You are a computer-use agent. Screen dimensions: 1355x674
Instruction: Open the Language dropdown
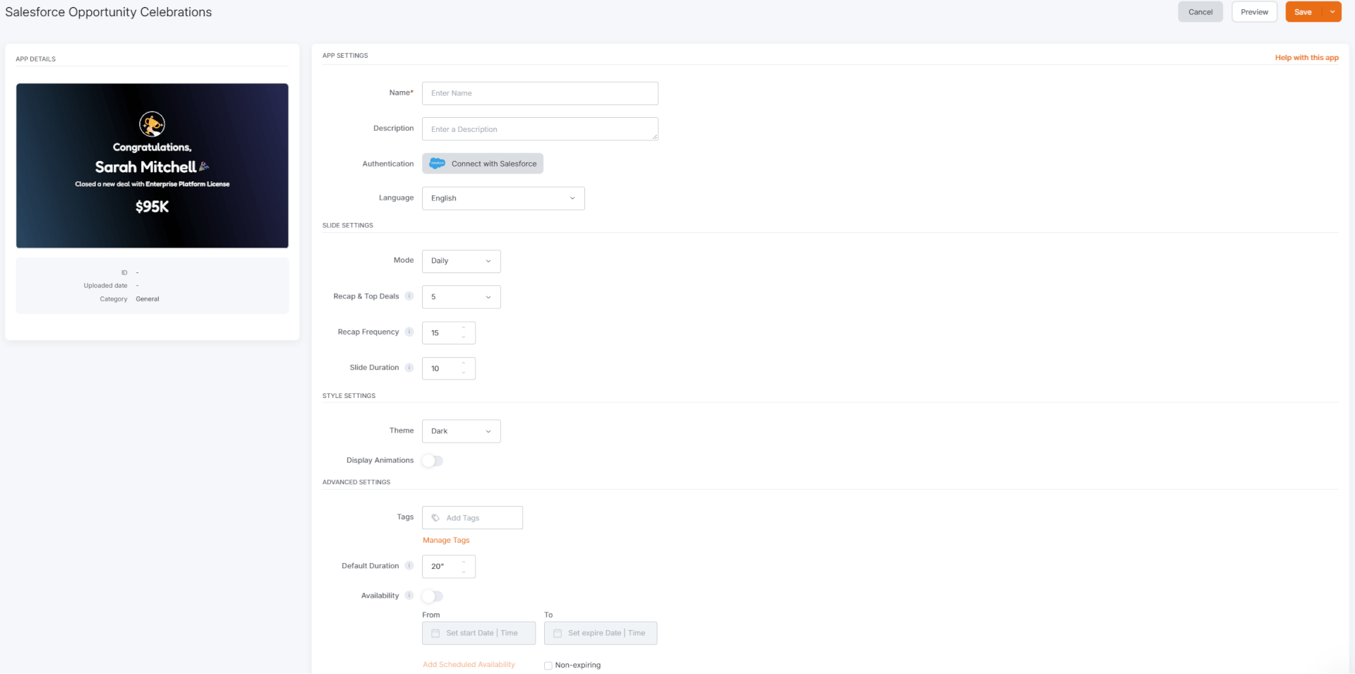(503, 198)
